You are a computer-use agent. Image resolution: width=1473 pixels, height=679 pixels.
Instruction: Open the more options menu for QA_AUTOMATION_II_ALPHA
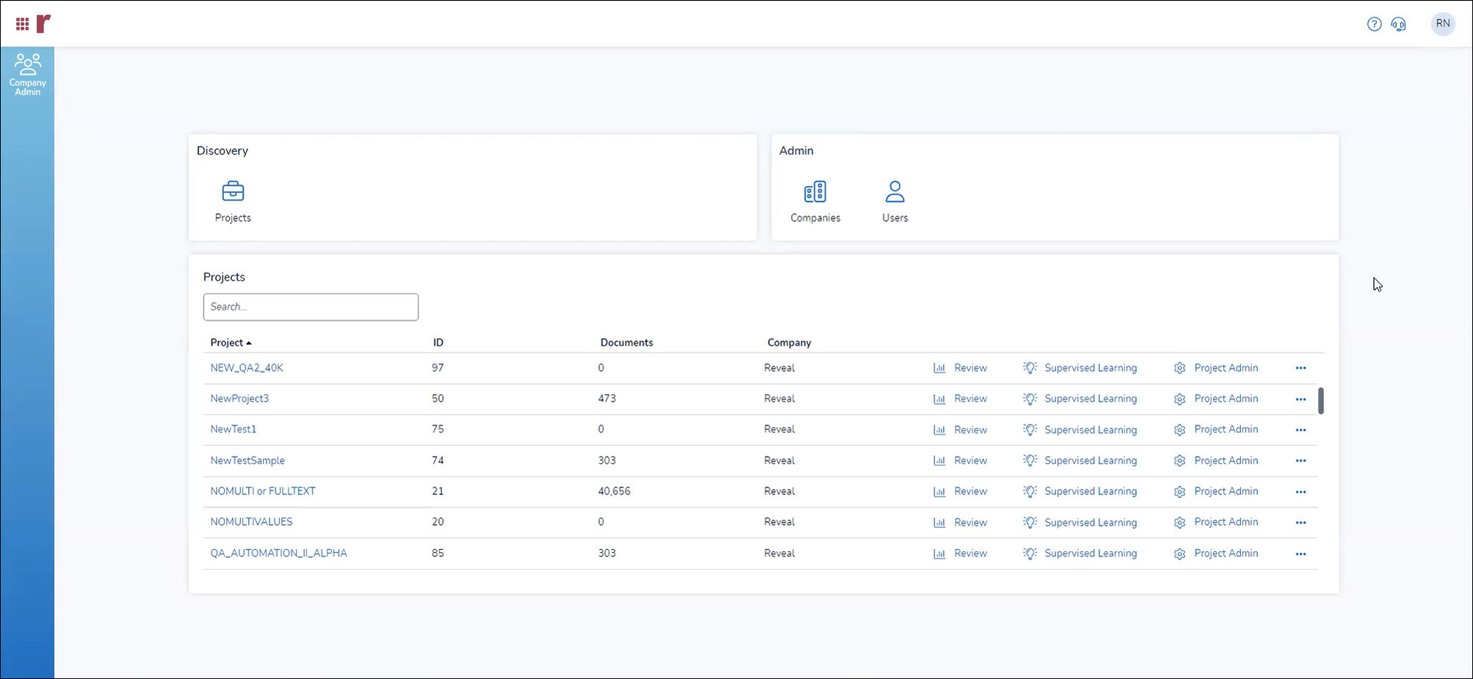point(1300,553)
